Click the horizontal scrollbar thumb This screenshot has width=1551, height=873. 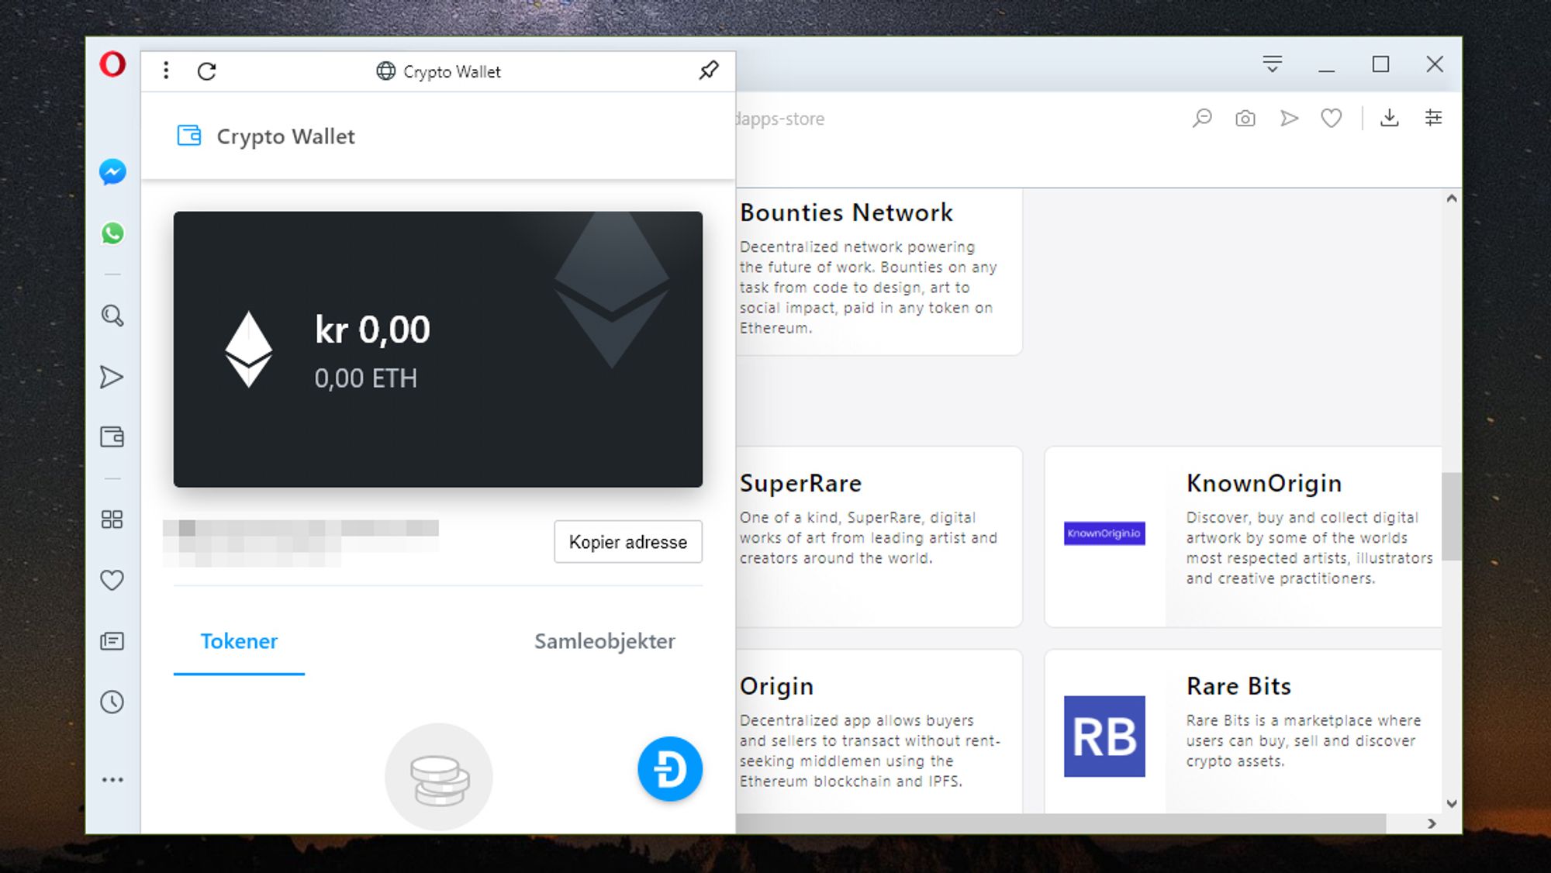click(x=1061, y=824)
